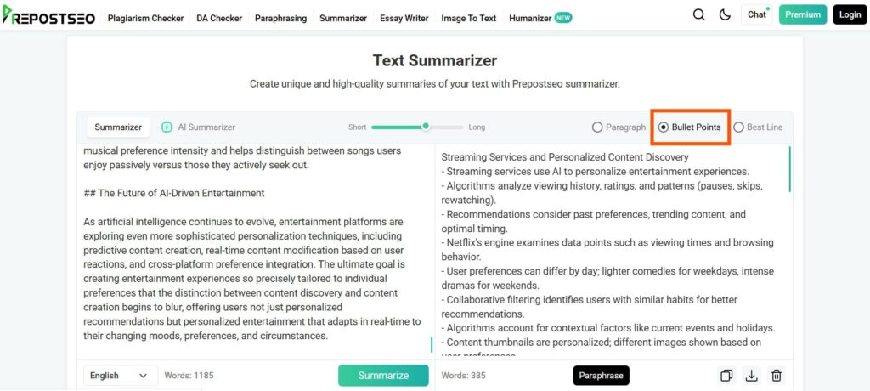The height and width of the screenshot is (391, 870).
Task: Open the Chat button
Action: click(x=757, y=15)
